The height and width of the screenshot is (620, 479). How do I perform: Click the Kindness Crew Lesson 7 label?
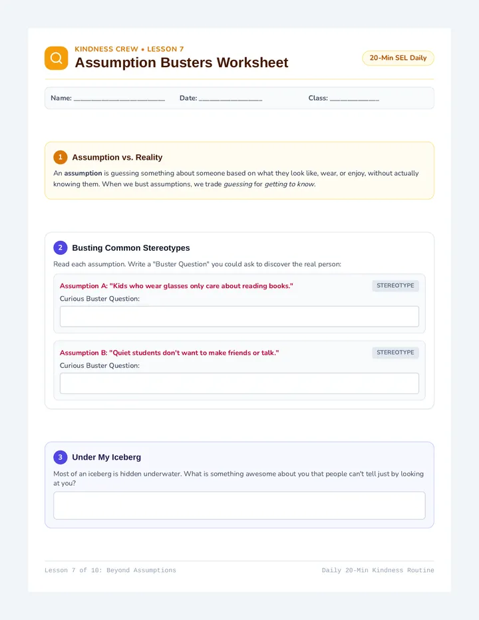pyautogui.click(x=129, y=49)
